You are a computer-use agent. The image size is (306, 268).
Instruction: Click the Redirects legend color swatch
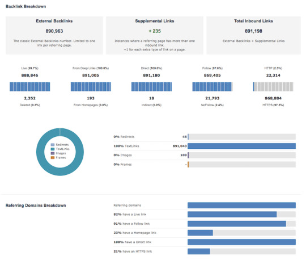(x=53, y=145)
